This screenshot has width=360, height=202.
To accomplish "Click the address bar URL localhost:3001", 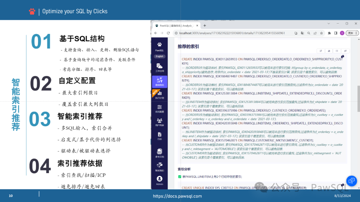I will (232, 33).
